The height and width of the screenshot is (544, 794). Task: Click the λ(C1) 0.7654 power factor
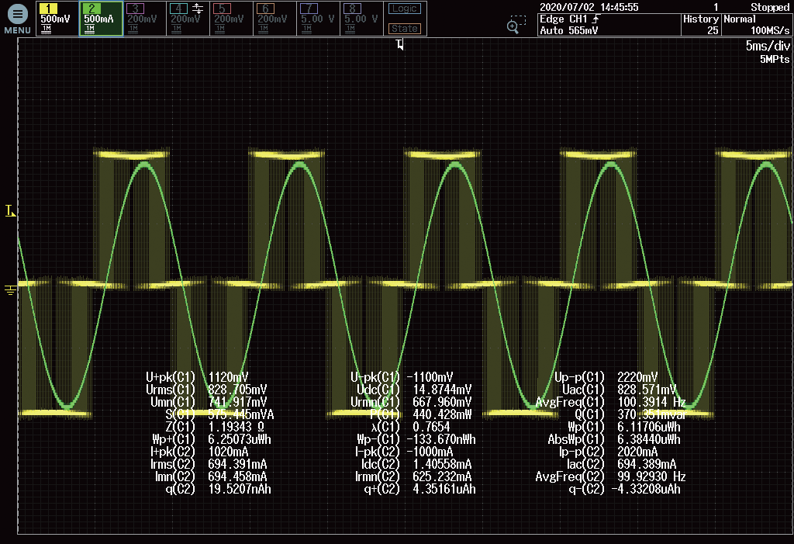point(410,427)
